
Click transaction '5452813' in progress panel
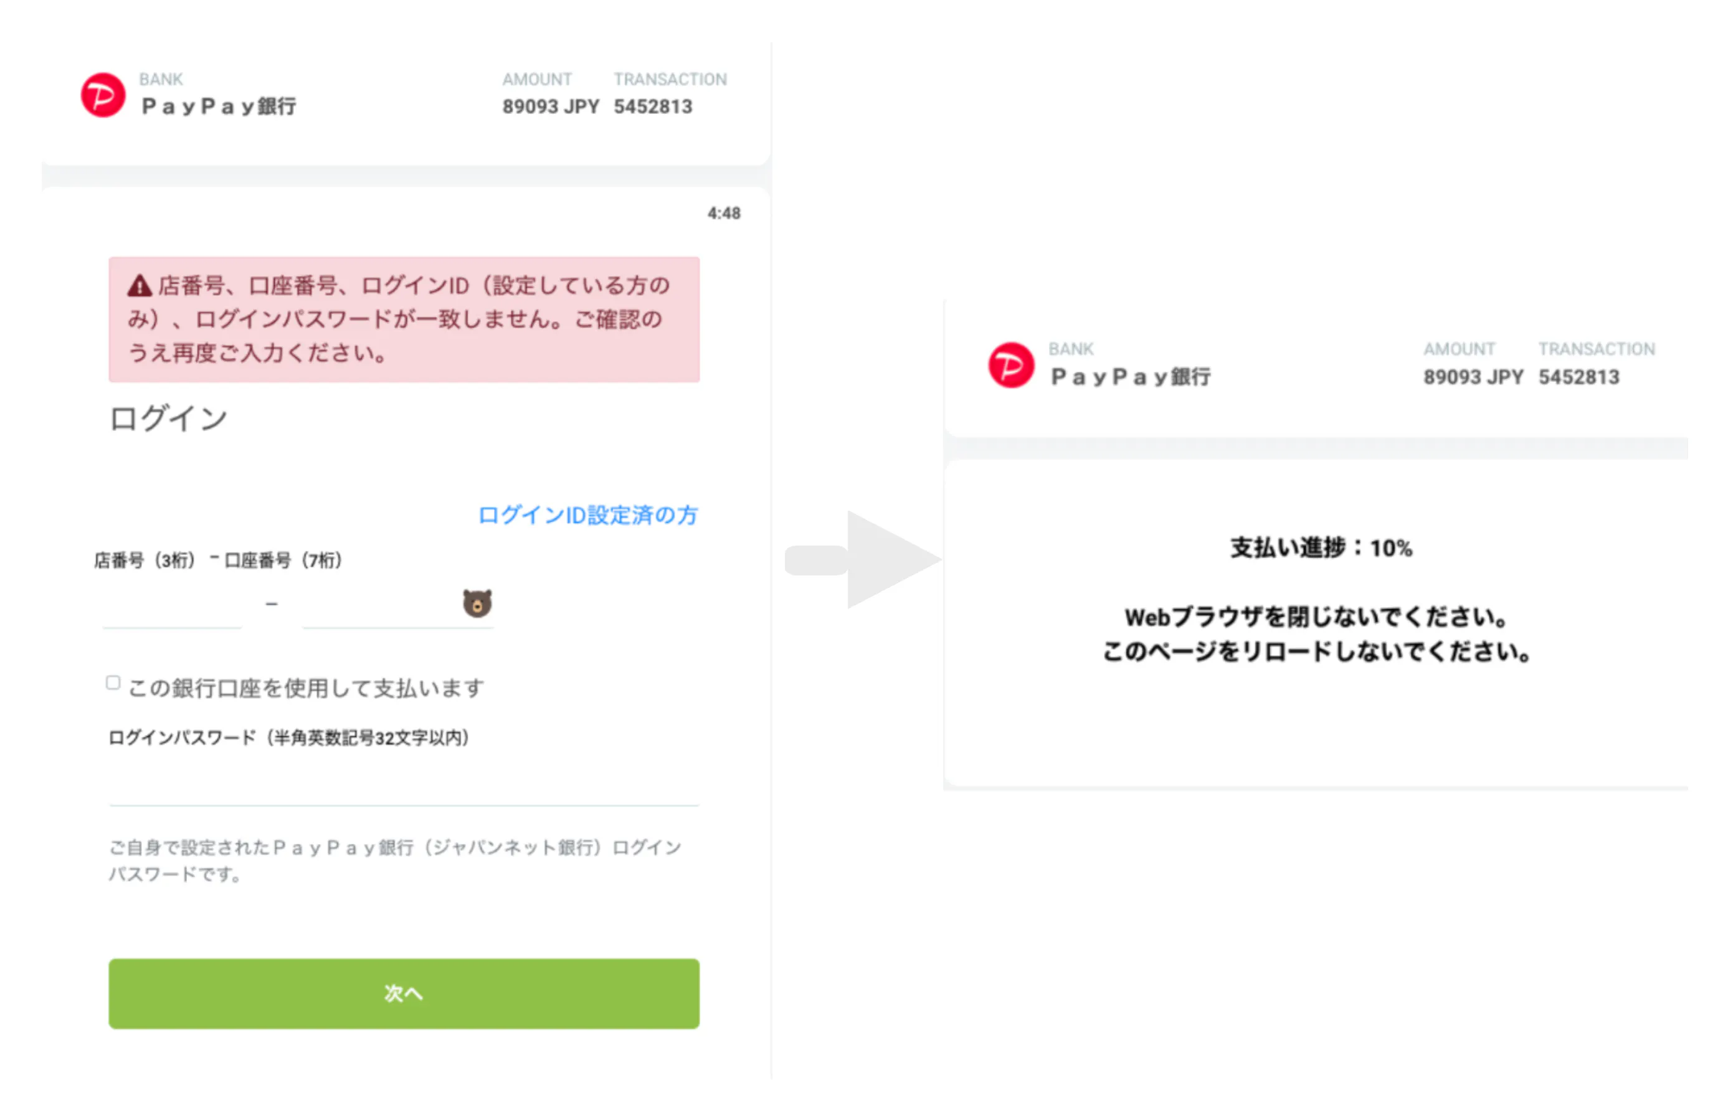click(1578, 377)
